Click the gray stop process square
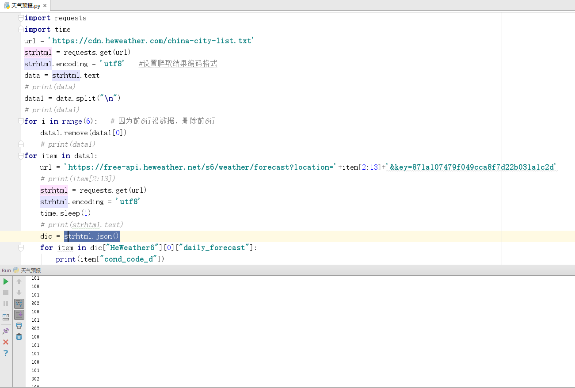This screenshot has width=575, height=388. pyautogui.click(x=6, y=293)
